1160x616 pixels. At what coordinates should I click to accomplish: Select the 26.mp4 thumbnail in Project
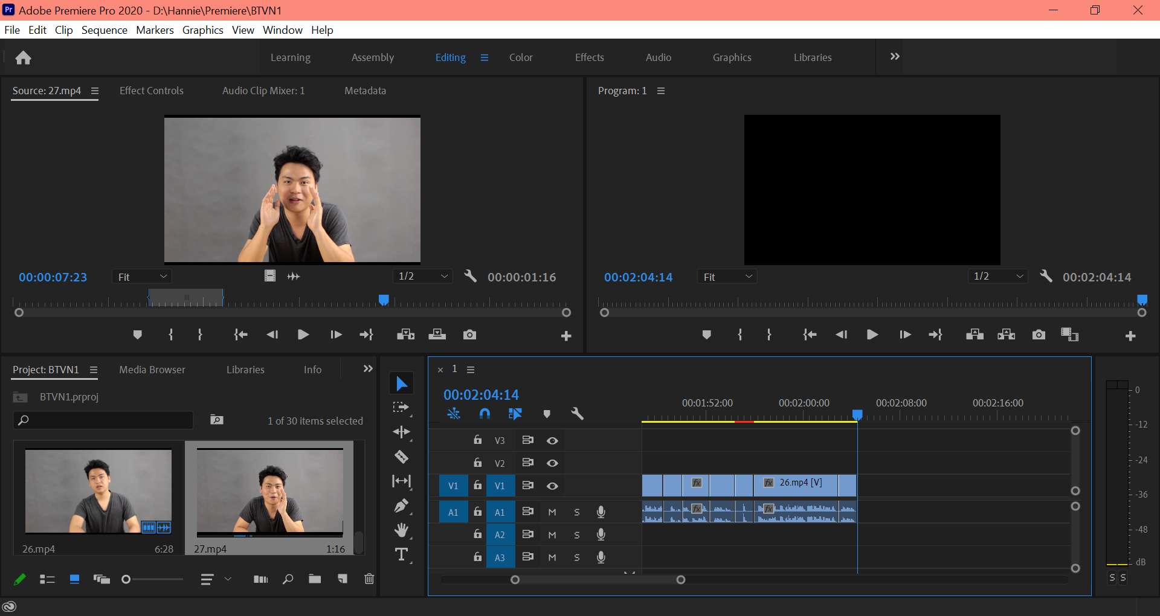click(98, 491)
